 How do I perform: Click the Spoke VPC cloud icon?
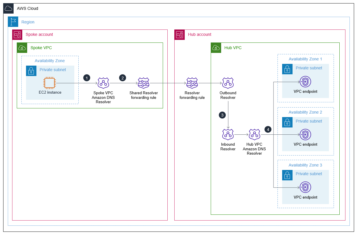22,48
